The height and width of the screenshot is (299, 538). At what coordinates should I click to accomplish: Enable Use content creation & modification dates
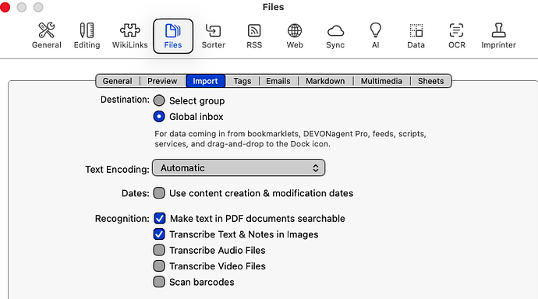[159, 193]
